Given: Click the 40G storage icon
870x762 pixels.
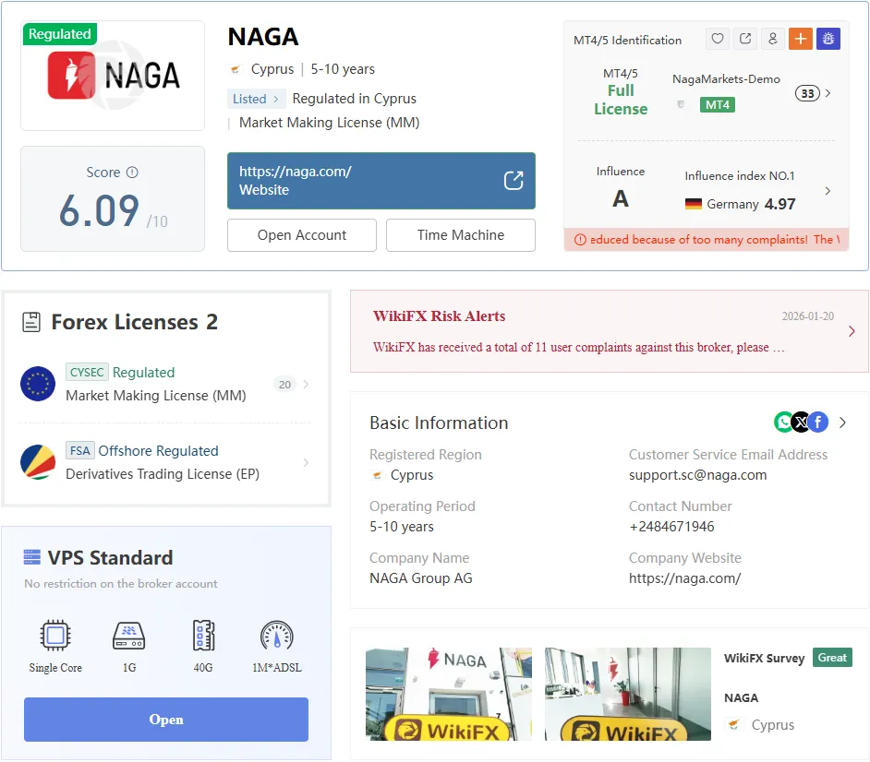Looking at the screenshot, I should 203,635.
